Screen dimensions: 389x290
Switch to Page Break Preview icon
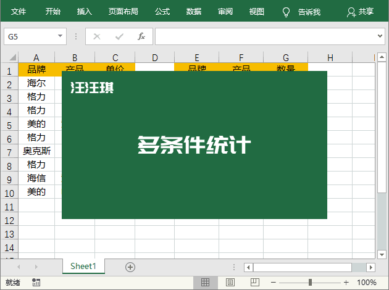[255, 283]
